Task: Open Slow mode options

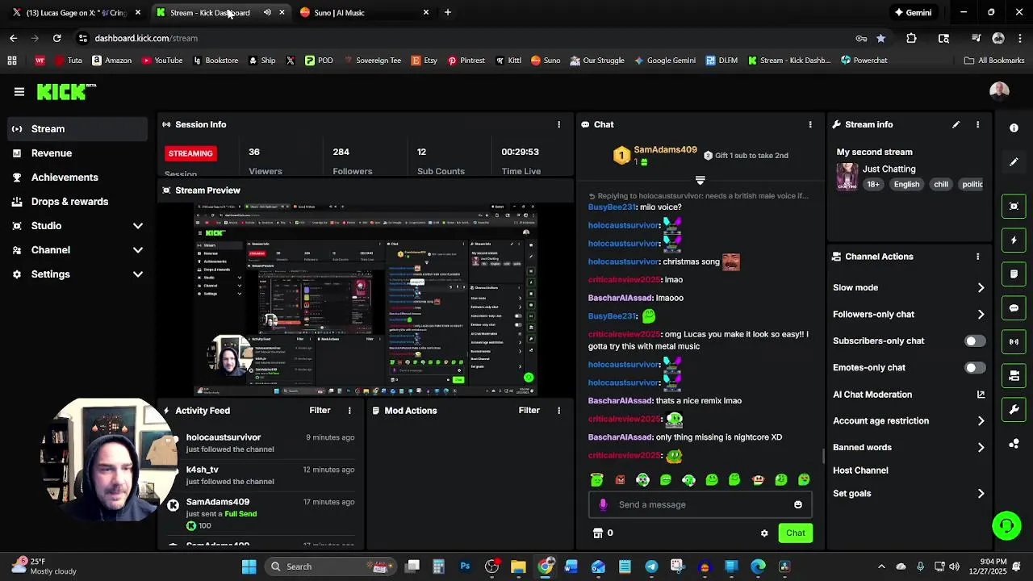Action: 909,288
